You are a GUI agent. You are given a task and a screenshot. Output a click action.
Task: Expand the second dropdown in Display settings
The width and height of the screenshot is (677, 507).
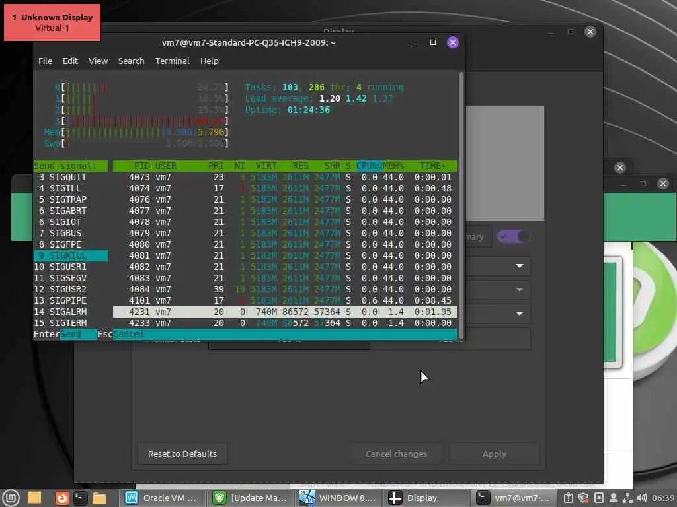pos(520,290)
